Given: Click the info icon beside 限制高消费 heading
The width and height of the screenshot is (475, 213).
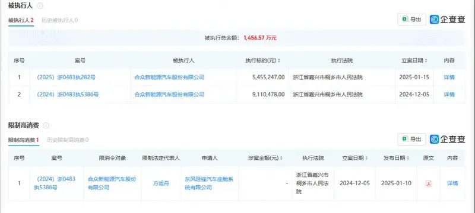Looking at the screenshot, I should (46, 125).
